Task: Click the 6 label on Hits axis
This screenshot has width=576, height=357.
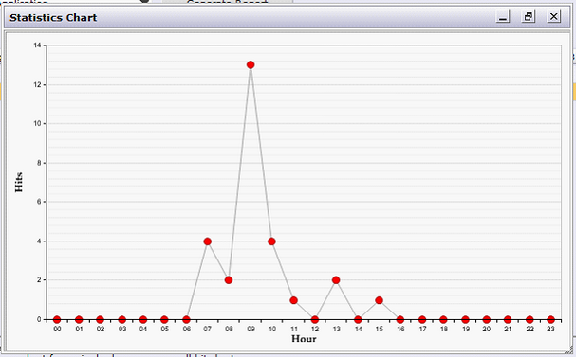Action: [x=39, y=202]
